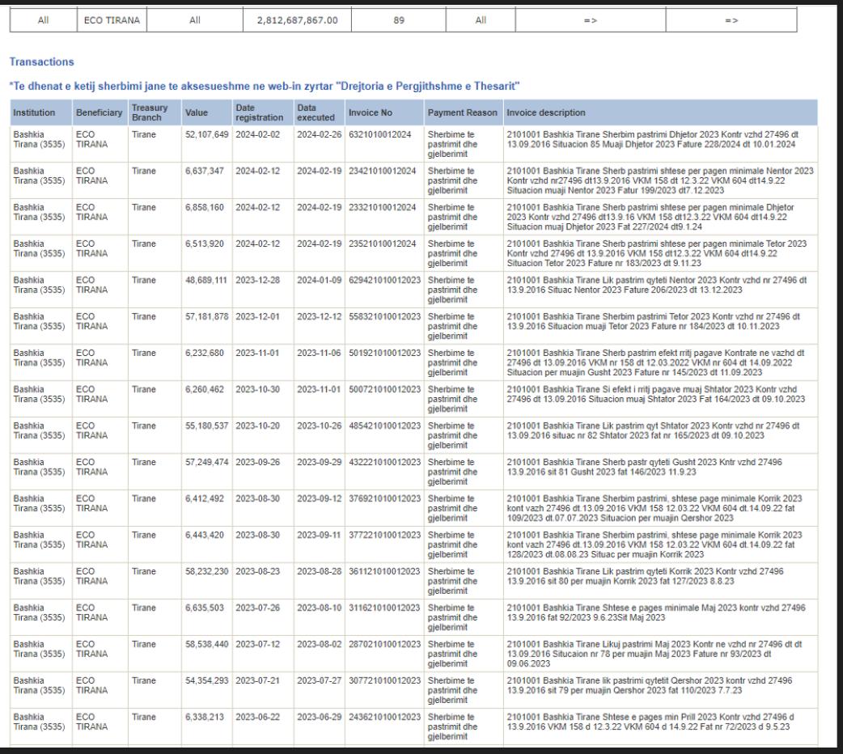
Task: Click the last '=>' arrow in summary row
Action: [731, 20]
